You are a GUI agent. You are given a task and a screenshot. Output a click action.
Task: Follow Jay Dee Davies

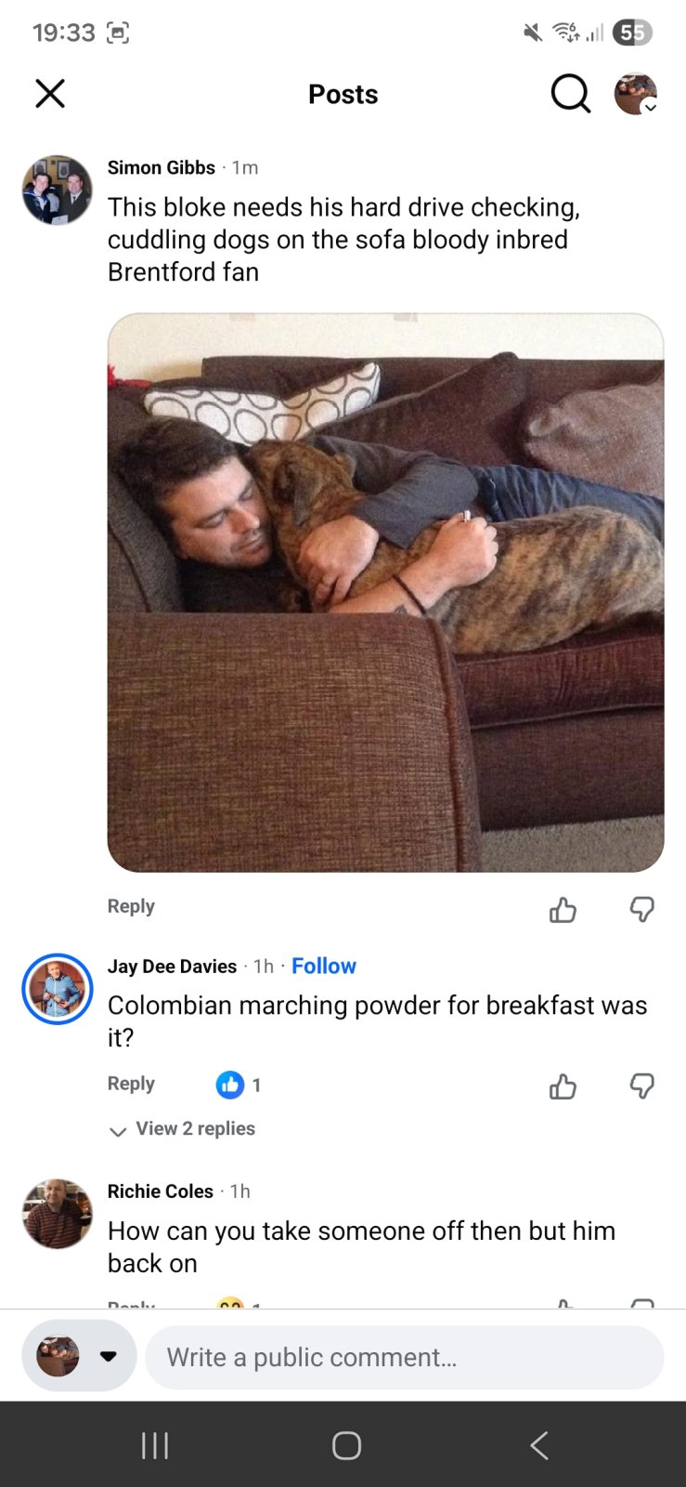point(324,967)
